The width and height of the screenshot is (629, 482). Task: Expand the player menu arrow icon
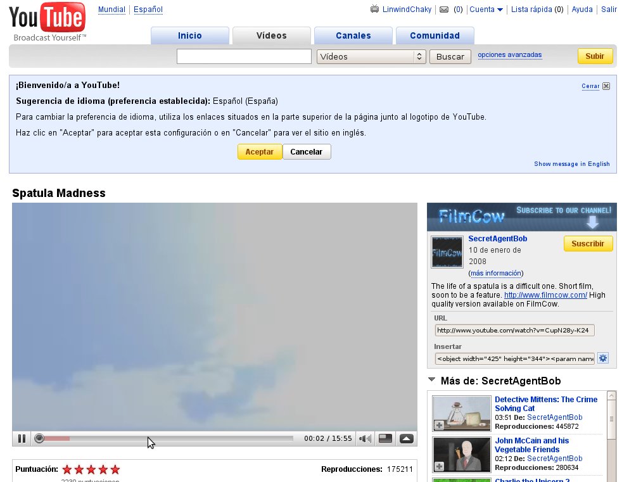tap(407, 439)
